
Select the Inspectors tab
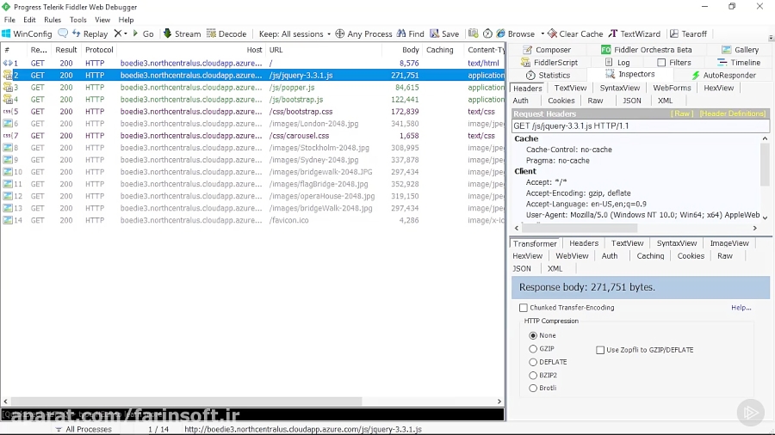(x=630, y=75)
